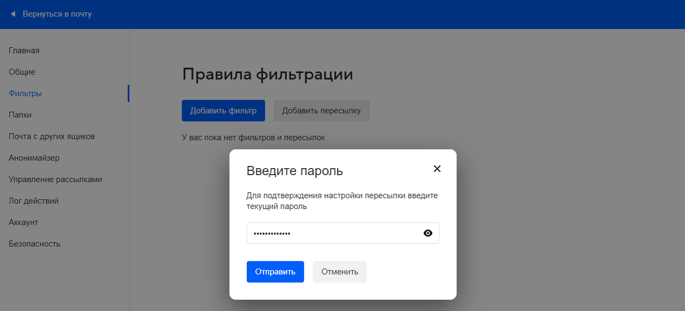Image resolution: width=685 pixels, height=311 pixels.
Task: Open Безопасность settings
Action: click(35, 244)
